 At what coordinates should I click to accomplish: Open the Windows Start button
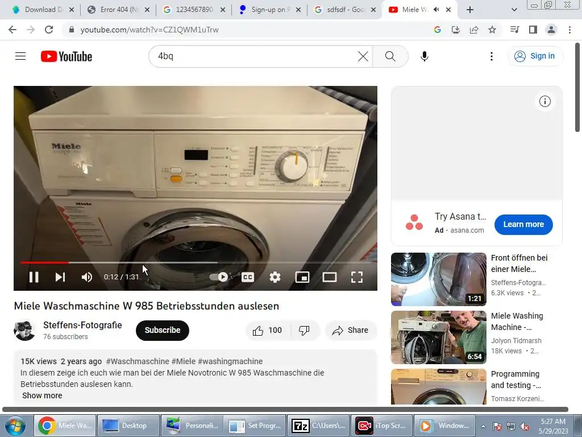[x=15, y=426]
